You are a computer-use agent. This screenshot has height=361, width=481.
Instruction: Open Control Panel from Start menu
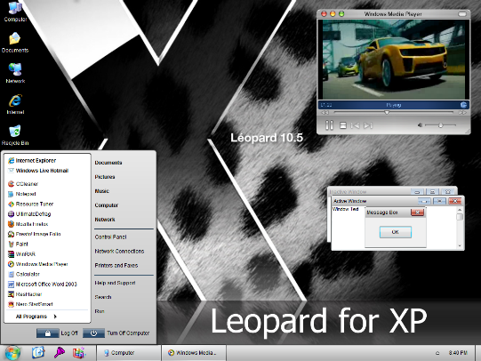click(x=110, y=237)
